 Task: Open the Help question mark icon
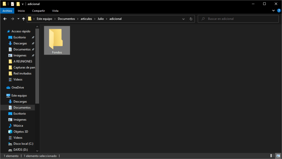(x=278, y=10)
